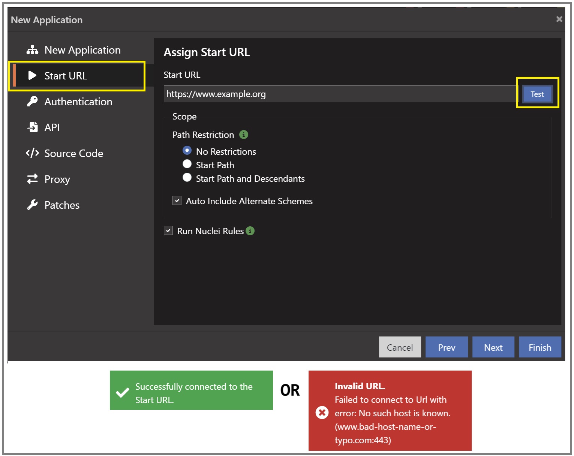The height and width of the screenshot is (456, 574).
Task: Select the Start Path radio option
Action: (x=187, y=164)
